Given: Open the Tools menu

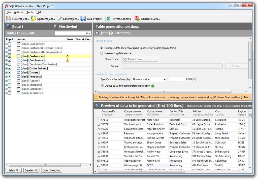Looking at the screenshot, I should point(30,12).
